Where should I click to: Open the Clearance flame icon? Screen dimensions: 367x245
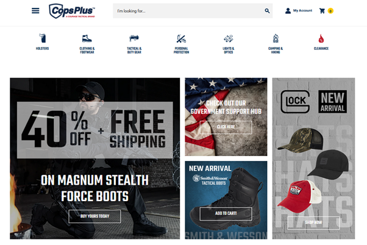321,38
